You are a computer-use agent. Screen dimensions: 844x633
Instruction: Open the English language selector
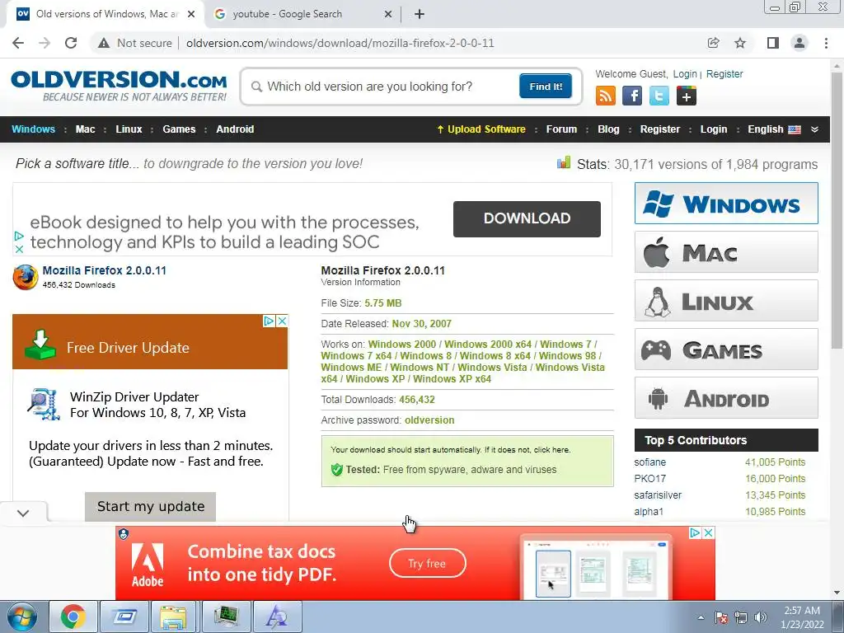774,129
